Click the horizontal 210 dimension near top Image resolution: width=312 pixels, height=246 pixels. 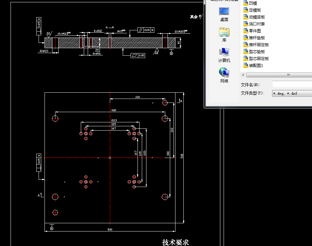[x=138, y=97]
